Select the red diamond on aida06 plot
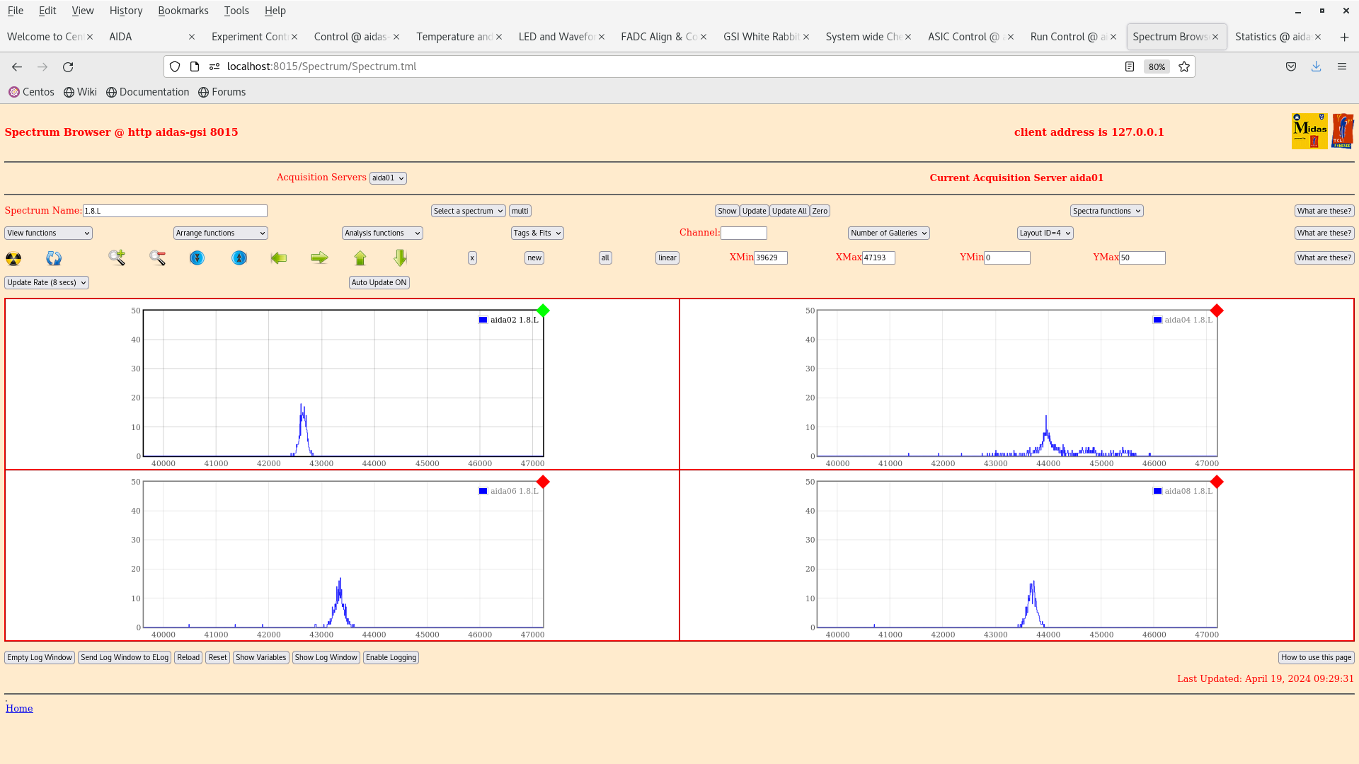Image resolution: width=1359 pixels, height=764 pixels. pos(543,482)
